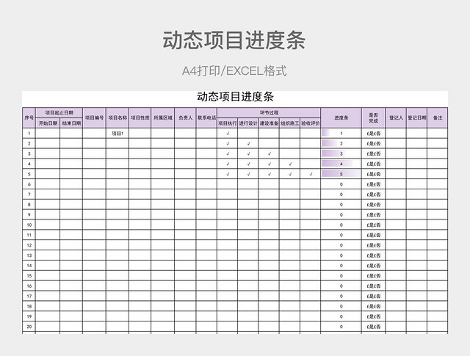Click the 结束日期 sub-header
470x356 pixels.
tap(71, 123)
